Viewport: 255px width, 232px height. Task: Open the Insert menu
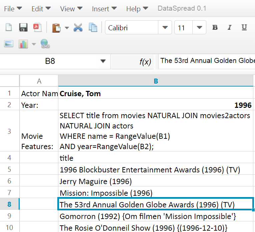(x=104, y=9)
